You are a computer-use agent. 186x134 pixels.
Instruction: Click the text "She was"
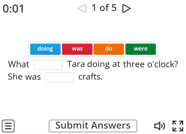(x=24, y=77)
